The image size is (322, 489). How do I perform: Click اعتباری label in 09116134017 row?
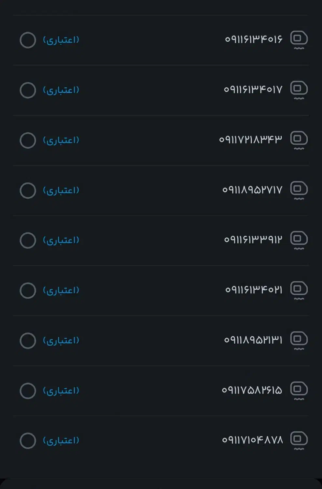pyautogui.click(x=61, y=90)
